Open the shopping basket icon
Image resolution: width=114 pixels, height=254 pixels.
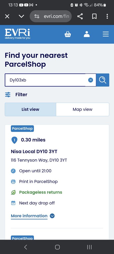(x=68, y=34)
